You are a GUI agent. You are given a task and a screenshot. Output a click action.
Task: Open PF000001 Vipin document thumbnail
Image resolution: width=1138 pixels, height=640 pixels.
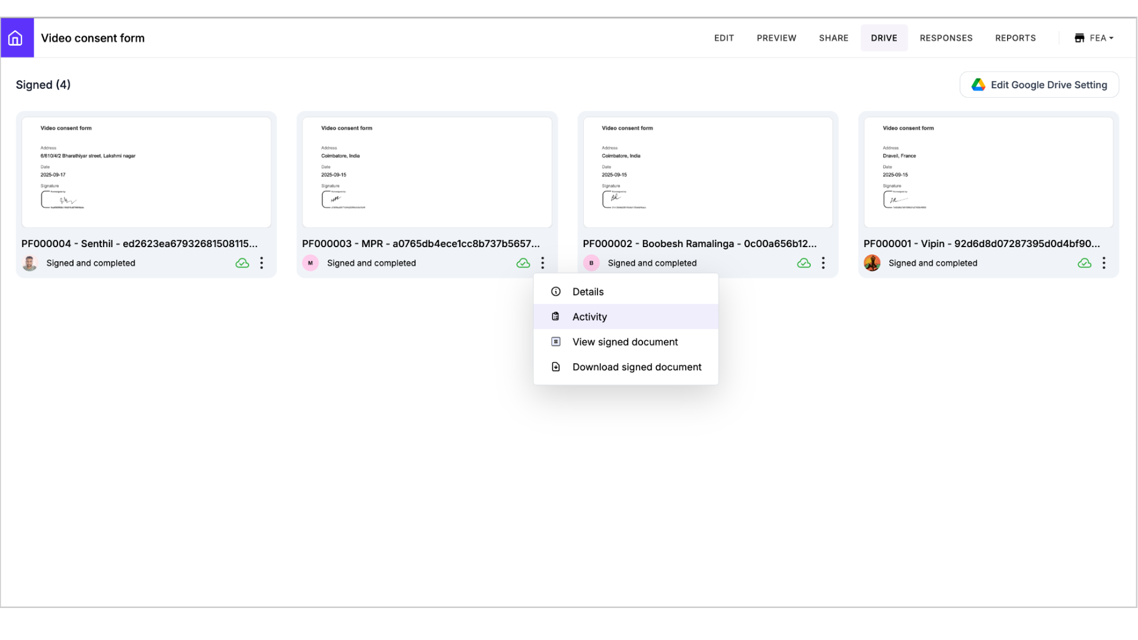988,172
